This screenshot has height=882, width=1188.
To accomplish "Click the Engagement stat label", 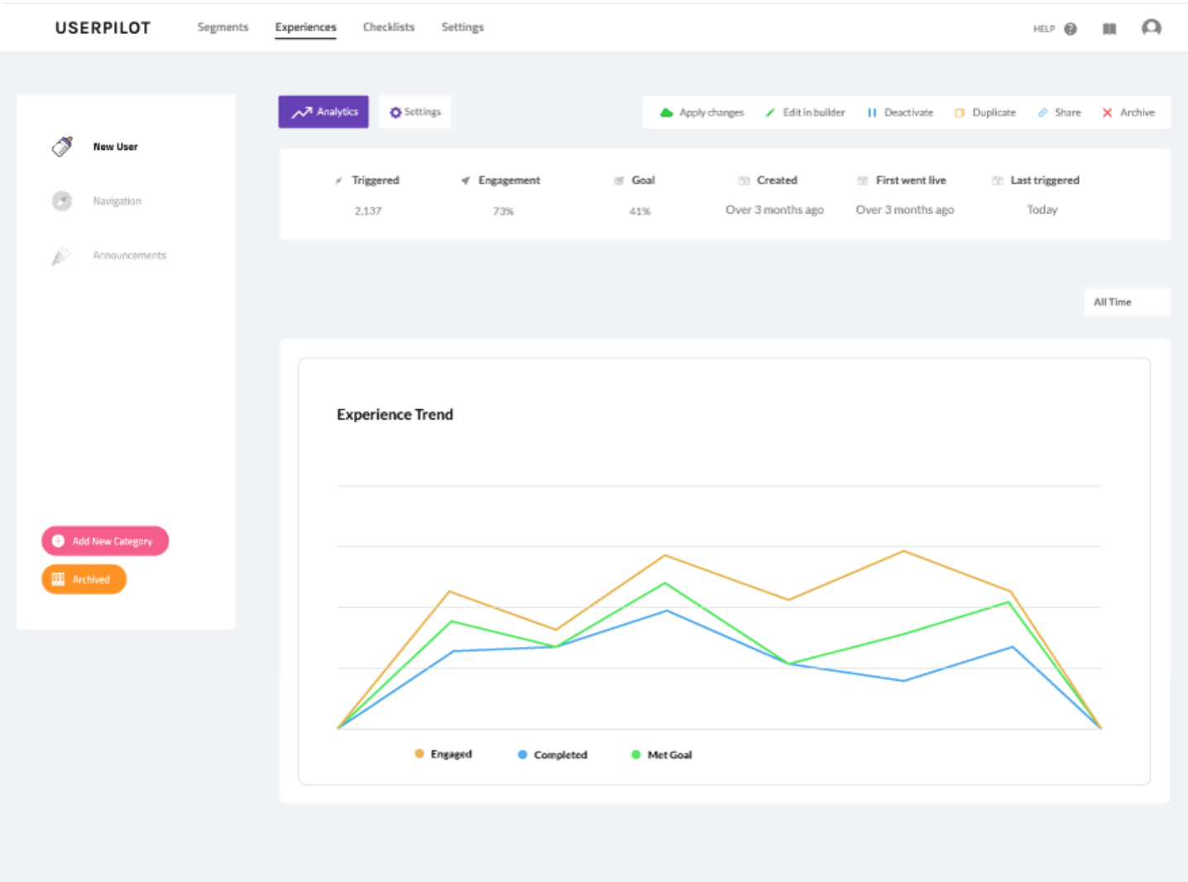I will point(509,180).
